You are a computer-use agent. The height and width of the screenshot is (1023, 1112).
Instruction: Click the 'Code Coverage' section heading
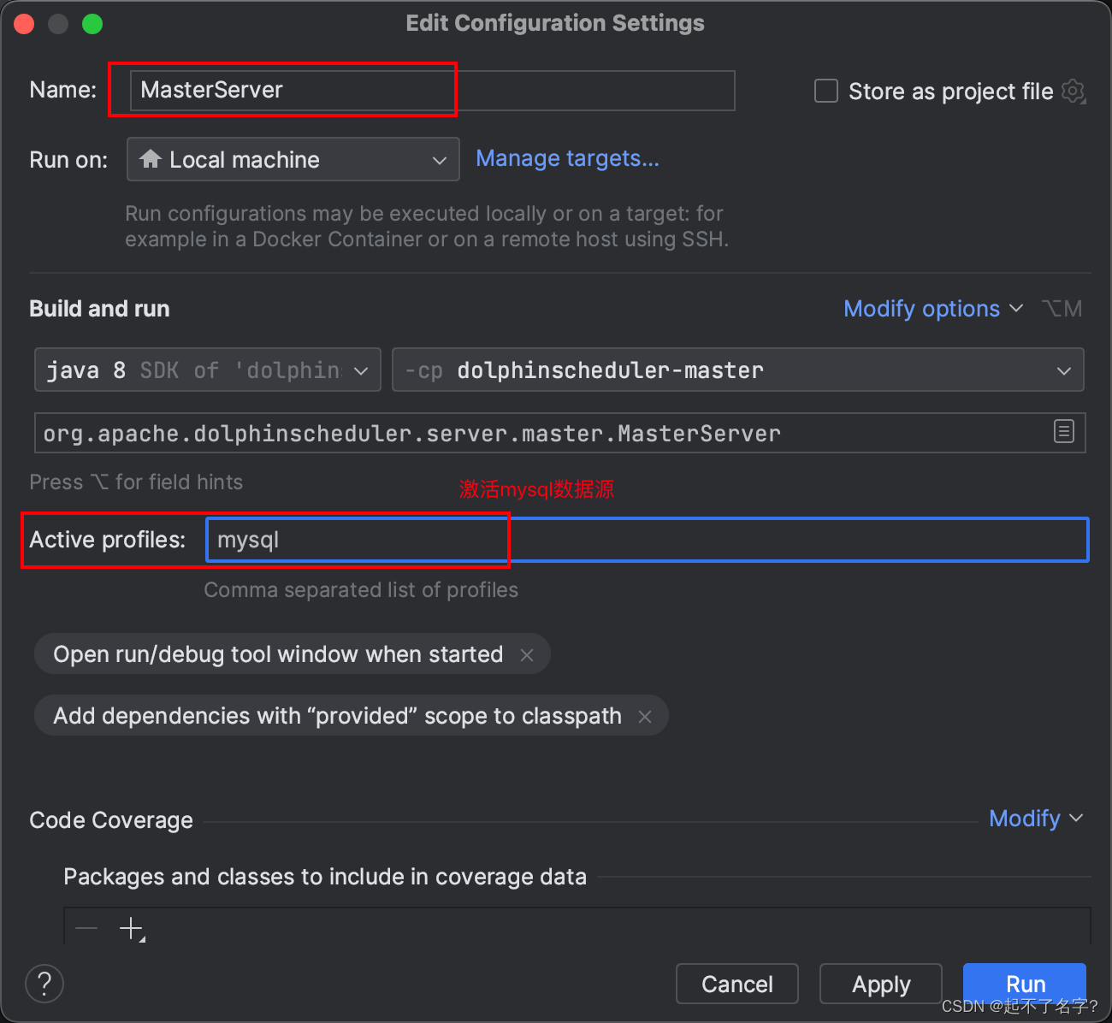coord(111,820)
